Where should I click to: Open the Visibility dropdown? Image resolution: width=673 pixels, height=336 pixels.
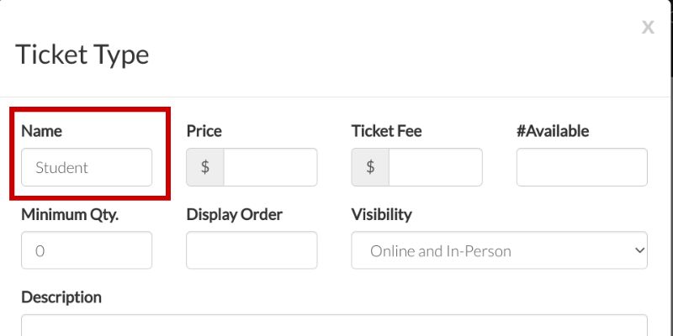click(499, 250)
